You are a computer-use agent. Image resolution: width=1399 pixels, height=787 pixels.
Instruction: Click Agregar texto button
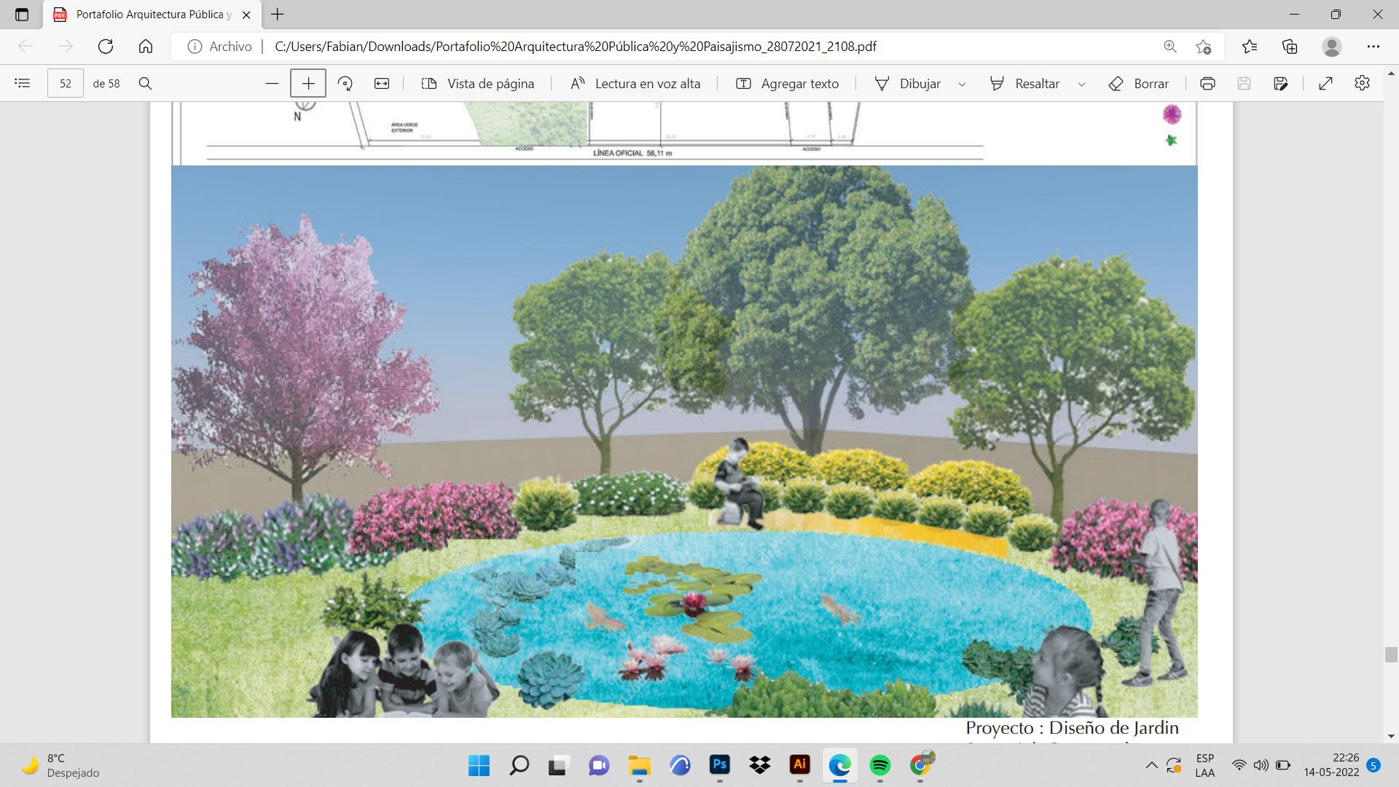tap(787, 83)
